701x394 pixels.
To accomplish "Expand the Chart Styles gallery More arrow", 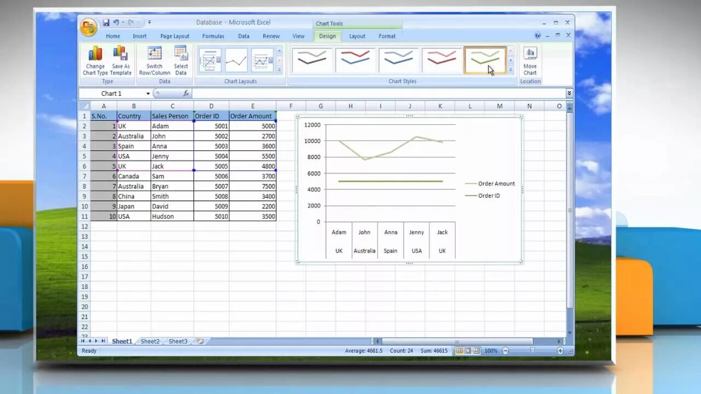I will (x=510, y=70).
